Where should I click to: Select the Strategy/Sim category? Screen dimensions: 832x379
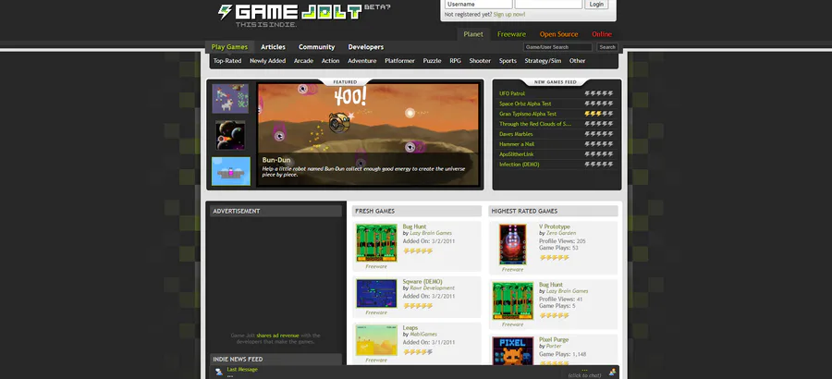pyautogui.click(x=543, y=61)
